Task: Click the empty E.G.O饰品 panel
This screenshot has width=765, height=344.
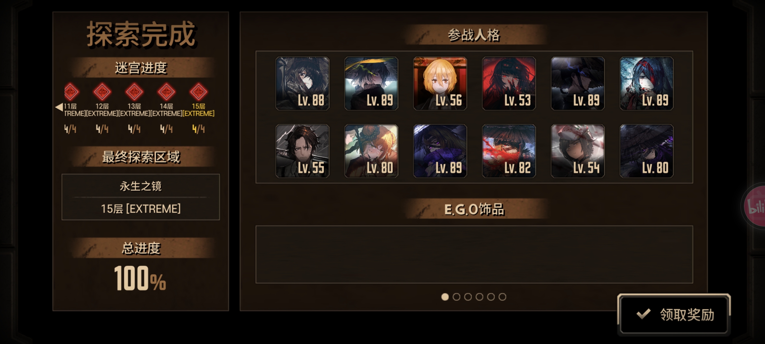Action: (x=474, y=254)
